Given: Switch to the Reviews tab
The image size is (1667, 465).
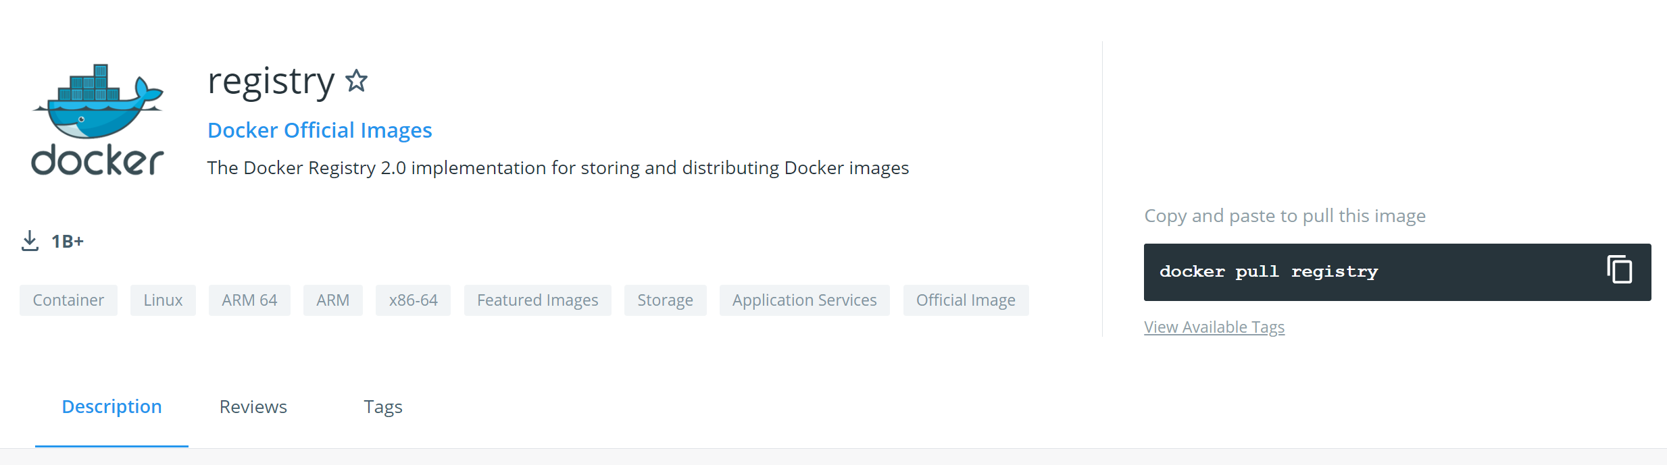Looking at the screenshot, I should click(253, 407).
